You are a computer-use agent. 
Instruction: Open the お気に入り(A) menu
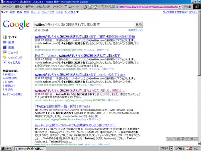coord(43,6)
